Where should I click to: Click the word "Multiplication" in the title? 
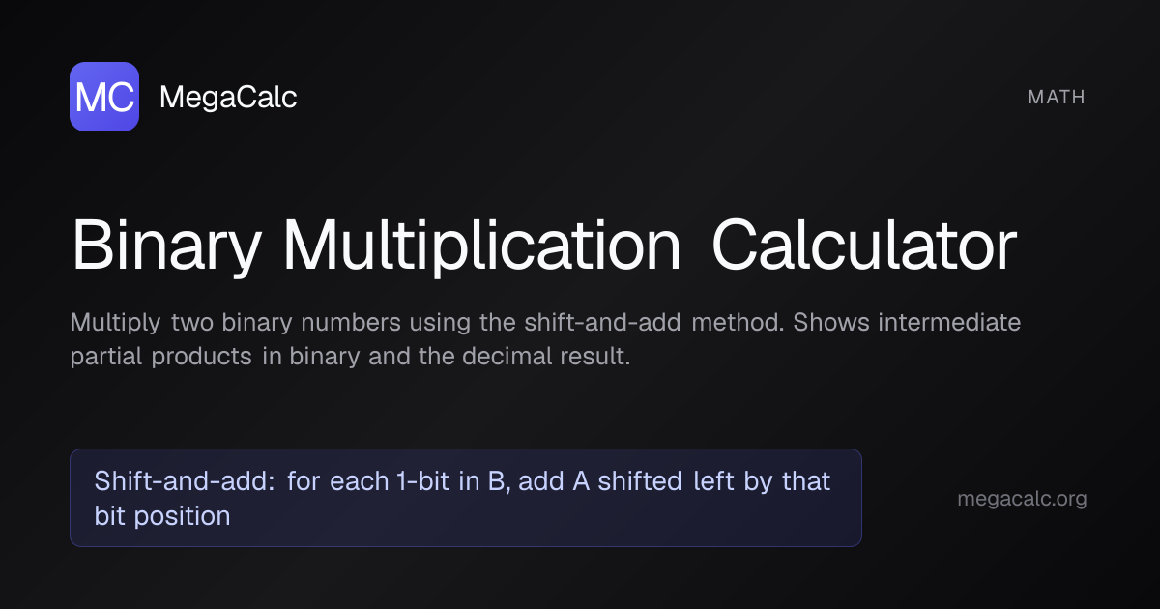(x=481, y=246)
